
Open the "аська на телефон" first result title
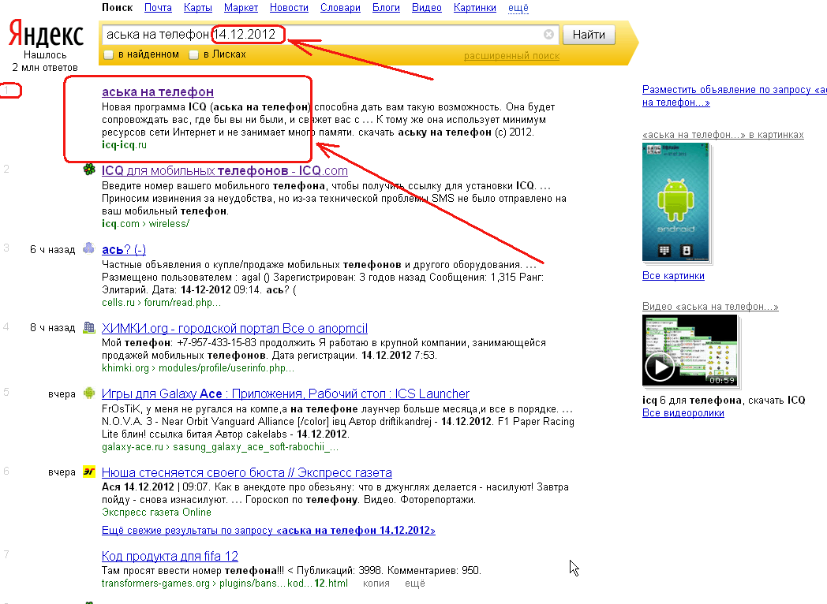[158, 91]
